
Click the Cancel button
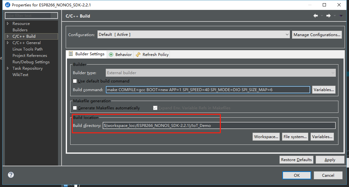328,175
